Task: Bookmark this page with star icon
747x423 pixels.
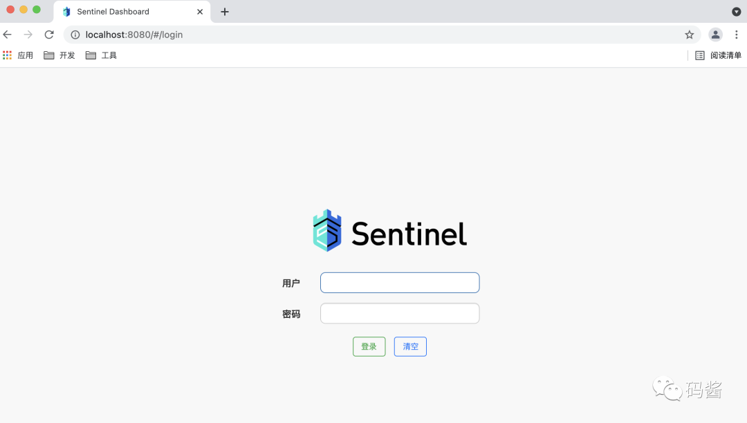Action: [x=690, y=35]
